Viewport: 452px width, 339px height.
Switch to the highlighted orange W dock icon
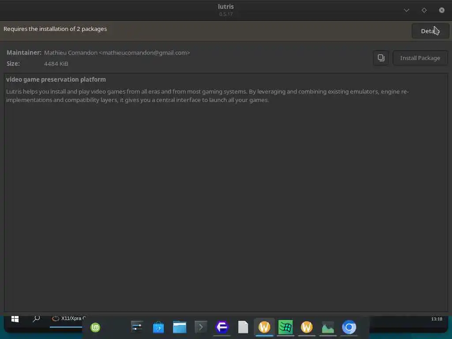point(264,327)
